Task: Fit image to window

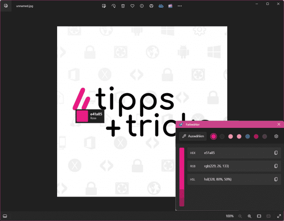Action: click(x=259, y=216)
